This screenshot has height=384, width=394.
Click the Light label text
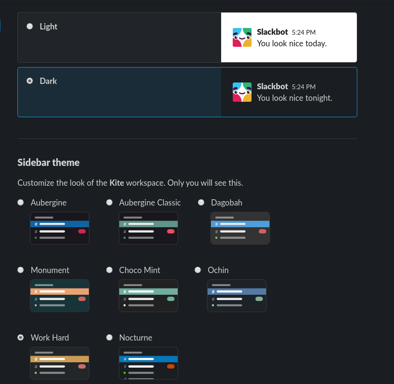[x=48, y=27]
